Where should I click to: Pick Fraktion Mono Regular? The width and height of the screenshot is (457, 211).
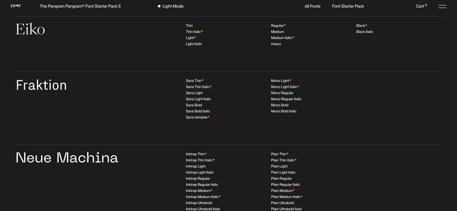(x=282, y=93)
